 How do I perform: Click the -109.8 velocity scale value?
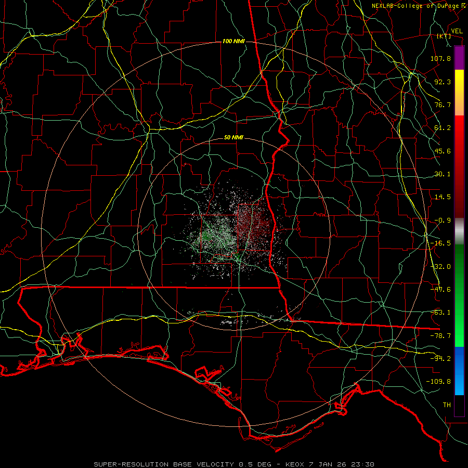point(438,382)
